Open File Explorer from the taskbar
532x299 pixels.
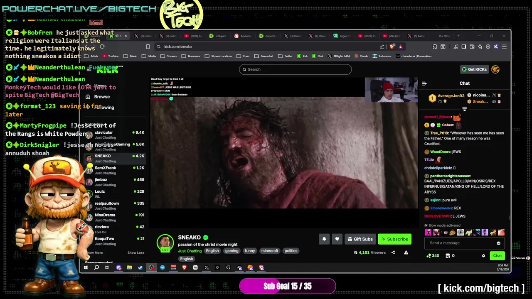(x=130, y=268)
